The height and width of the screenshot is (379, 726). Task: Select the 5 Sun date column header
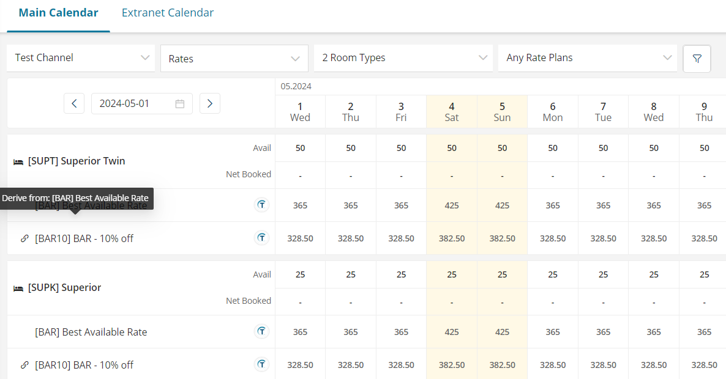tap(502, 112)
